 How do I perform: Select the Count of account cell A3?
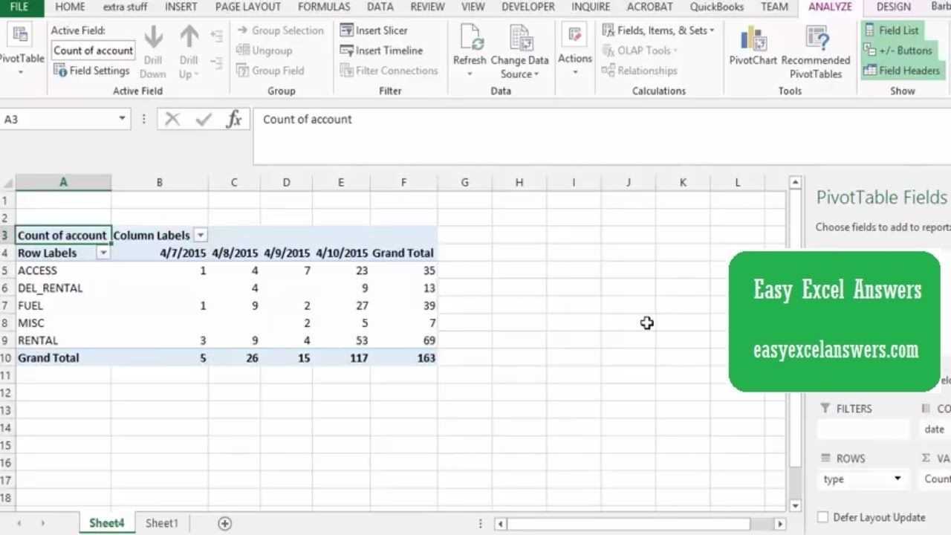coord(63,236)
